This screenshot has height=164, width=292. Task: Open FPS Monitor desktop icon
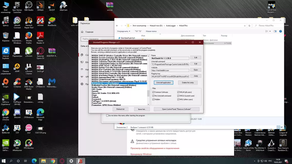click(29, 144)
